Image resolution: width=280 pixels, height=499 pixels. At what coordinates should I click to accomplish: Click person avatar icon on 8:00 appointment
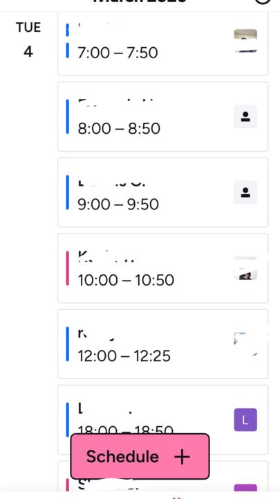point(245,116)
